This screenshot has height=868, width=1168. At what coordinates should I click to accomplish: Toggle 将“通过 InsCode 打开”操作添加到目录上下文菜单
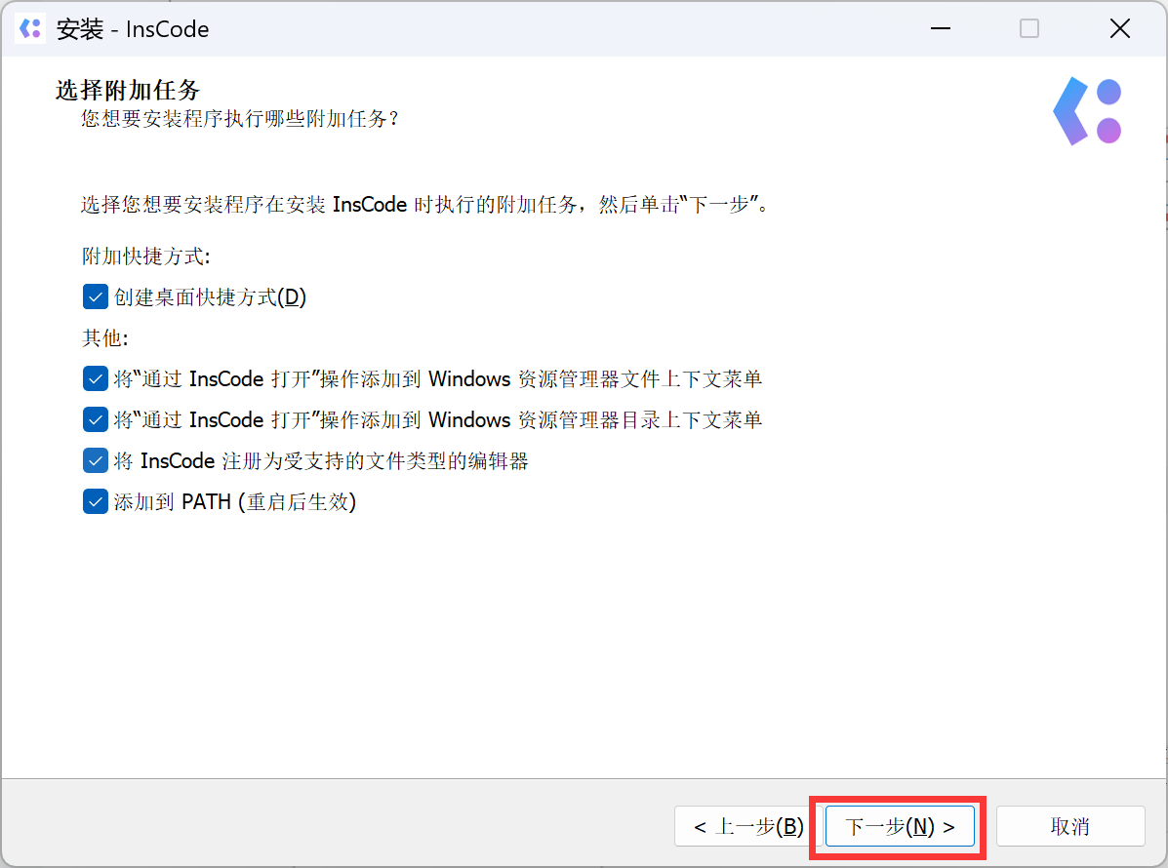pos(95,419)
